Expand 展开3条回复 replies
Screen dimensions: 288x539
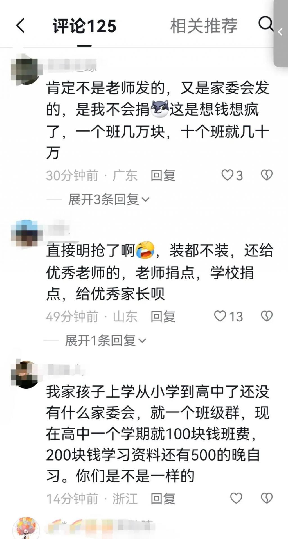point(109,200)
